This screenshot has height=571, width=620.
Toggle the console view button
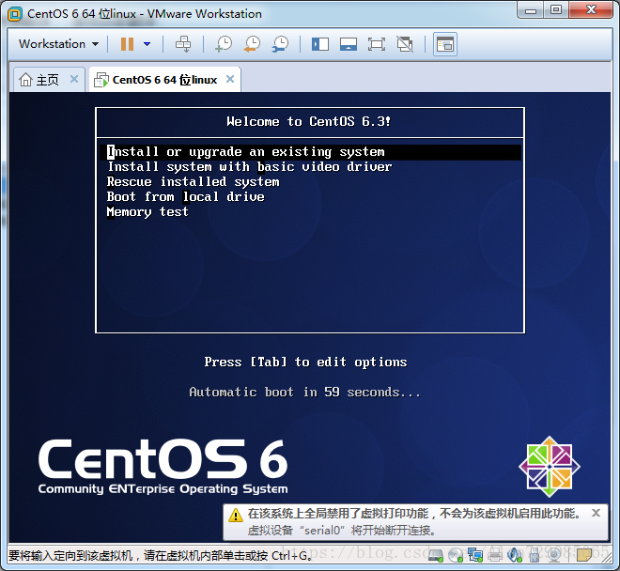445,44
